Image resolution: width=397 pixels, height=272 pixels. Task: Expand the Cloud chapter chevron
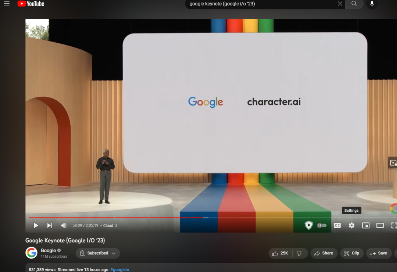point(116,225)
